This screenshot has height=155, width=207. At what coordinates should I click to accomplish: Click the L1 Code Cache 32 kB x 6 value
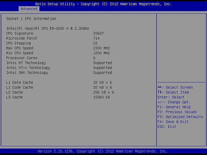pos(103,87)
